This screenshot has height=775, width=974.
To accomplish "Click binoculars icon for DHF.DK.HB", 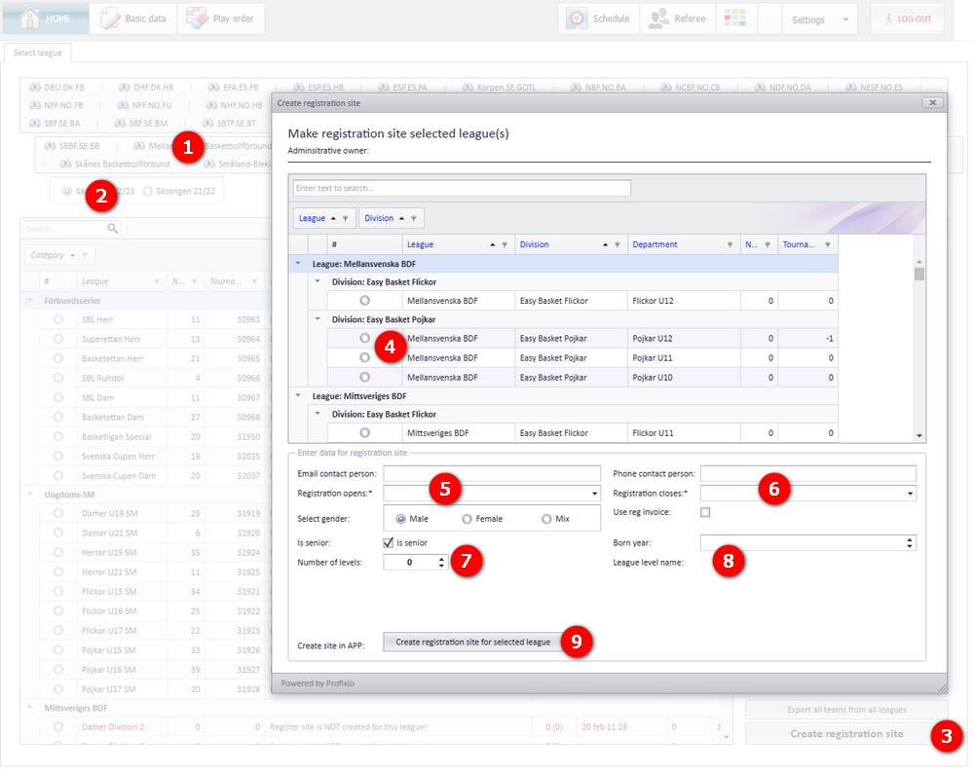I will pyautogui.click(x=125, y=88).
